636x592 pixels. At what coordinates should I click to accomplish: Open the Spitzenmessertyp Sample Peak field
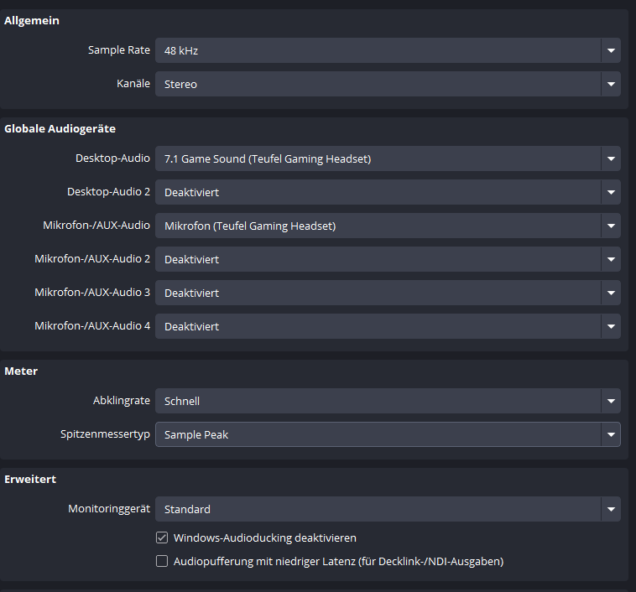(x=378, y=434)
